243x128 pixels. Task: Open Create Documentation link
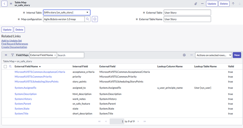14,47
